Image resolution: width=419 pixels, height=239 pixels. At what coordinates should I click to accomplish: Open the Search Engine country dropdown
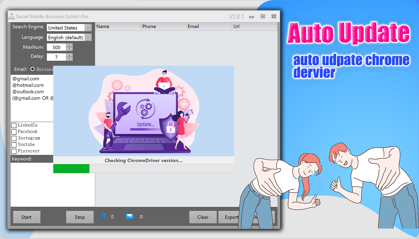(88, 27)
